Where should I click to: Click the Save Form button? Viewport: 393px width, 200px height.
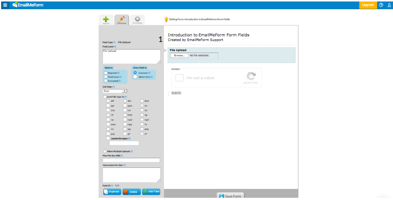[x=230, y=196]
